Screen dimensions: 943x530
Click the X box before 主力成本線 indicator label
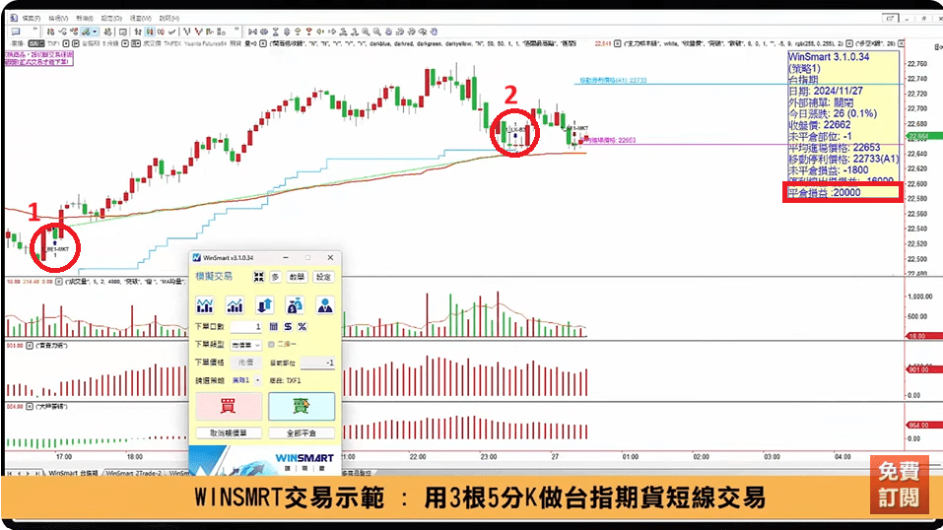(618, 44)
